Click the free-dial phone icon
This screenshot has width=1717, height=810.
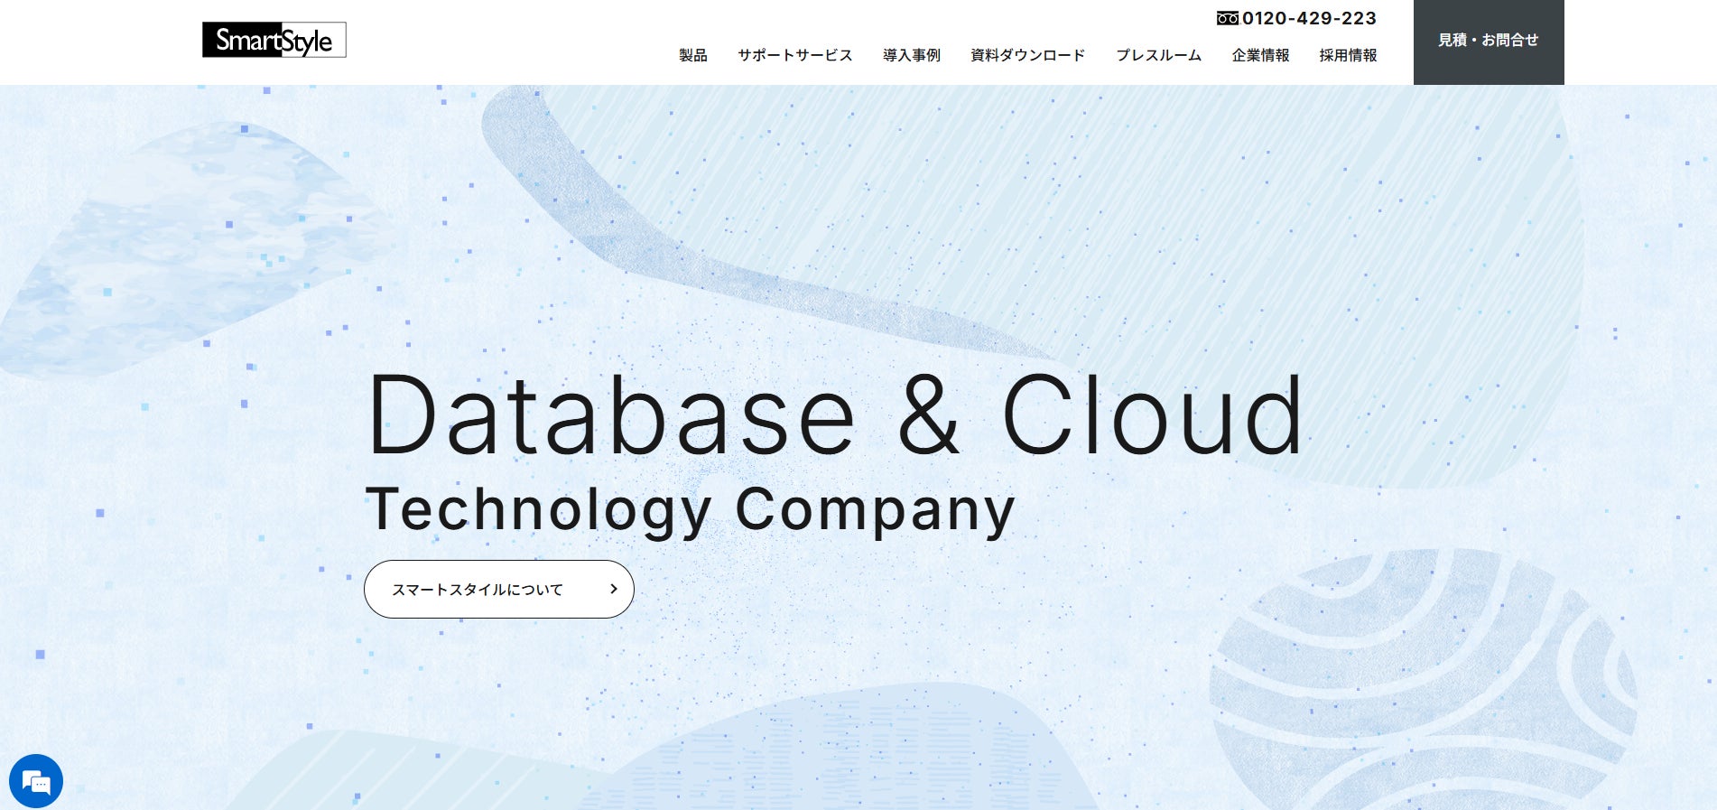(x=1227, y=18)
